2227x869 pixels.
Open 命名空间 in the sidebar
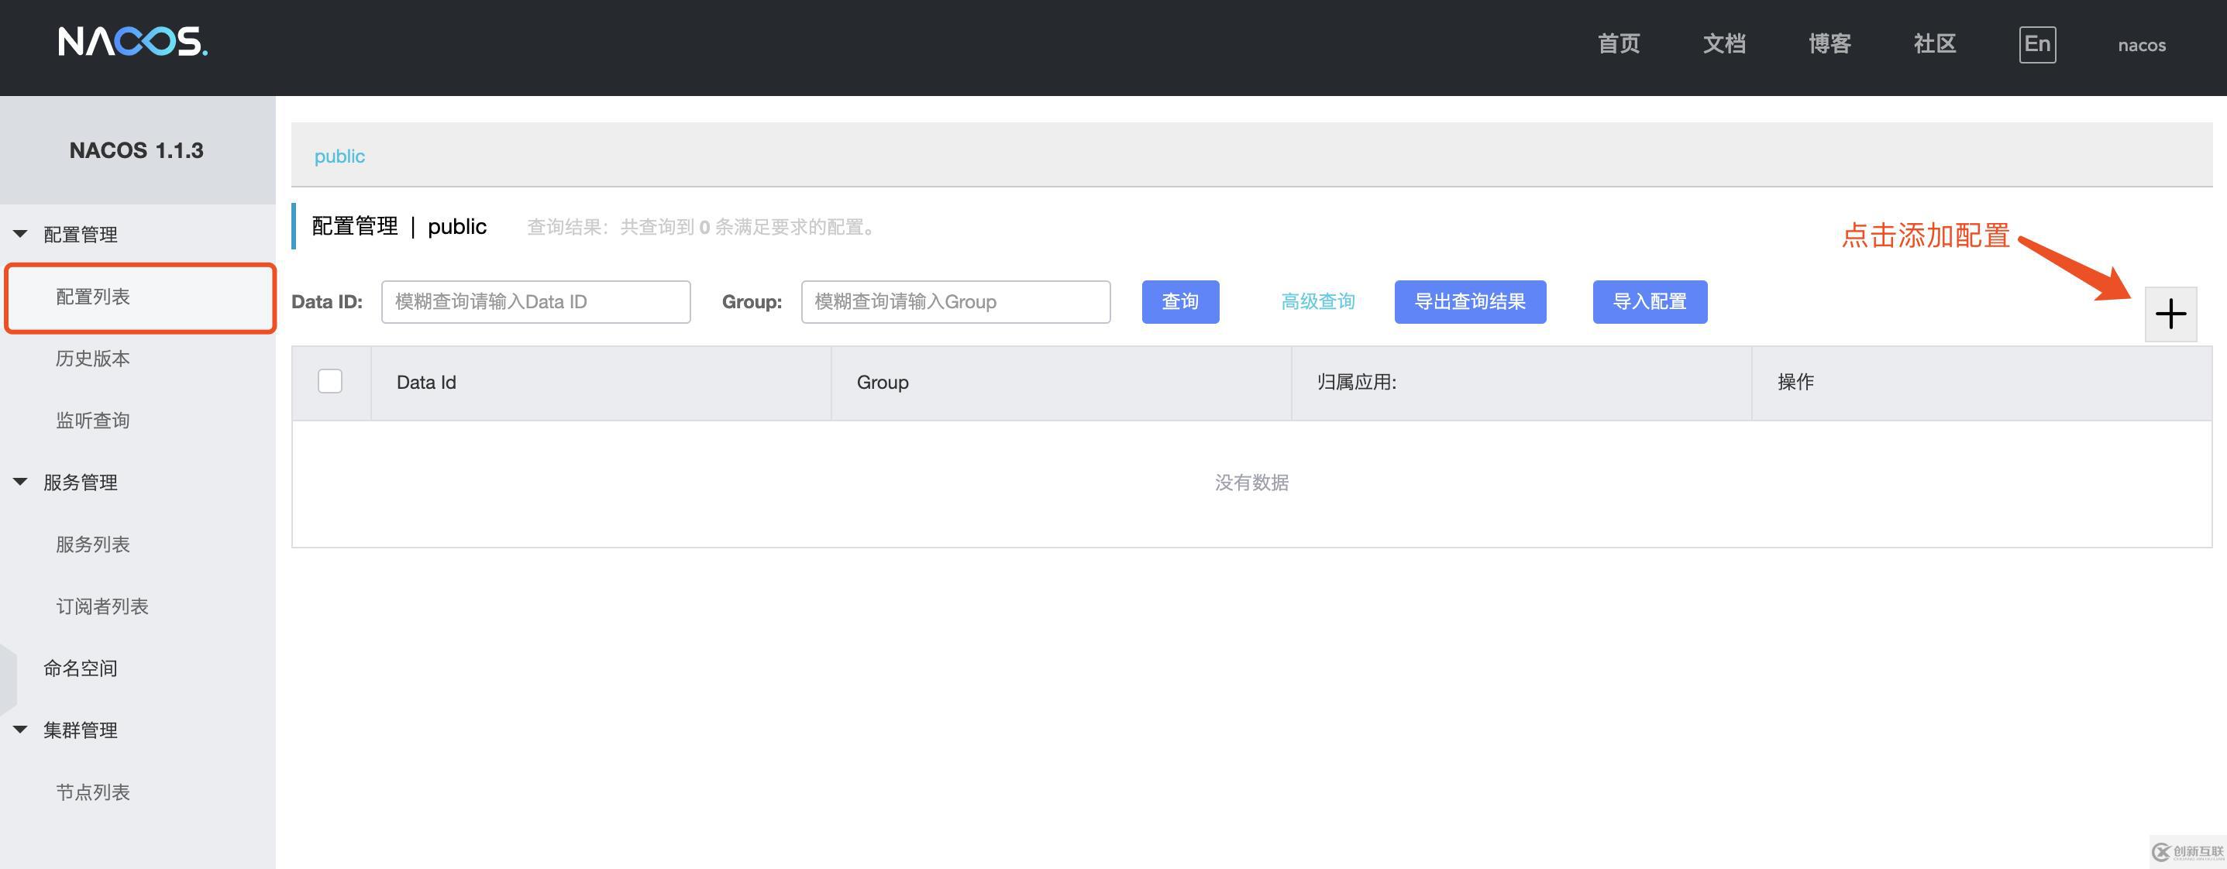coord(81,668)
